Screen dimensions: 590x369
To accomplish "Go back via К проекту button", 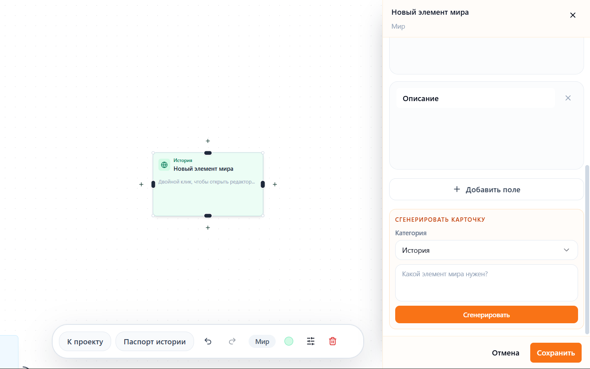I will pos(85,342).
